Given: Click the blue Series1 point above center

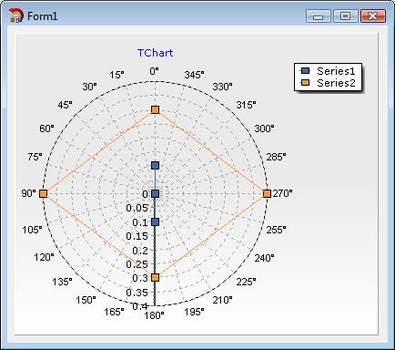Looking at the screenshot, I should click(x=155, y=166).
